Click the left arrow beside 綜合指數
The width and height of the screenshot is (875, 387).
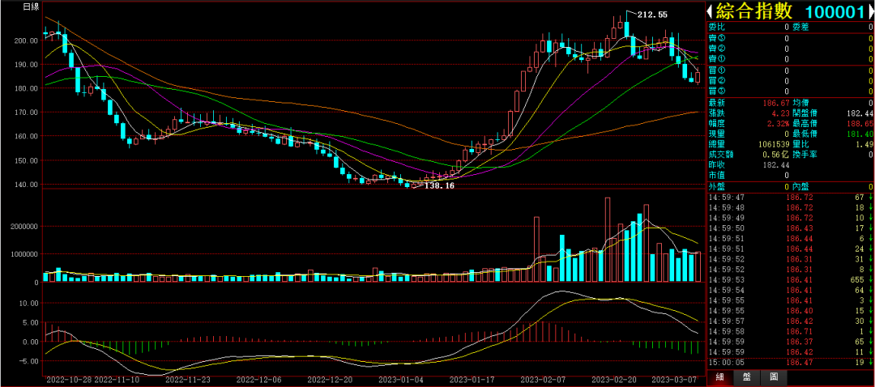tap(711, 12)
